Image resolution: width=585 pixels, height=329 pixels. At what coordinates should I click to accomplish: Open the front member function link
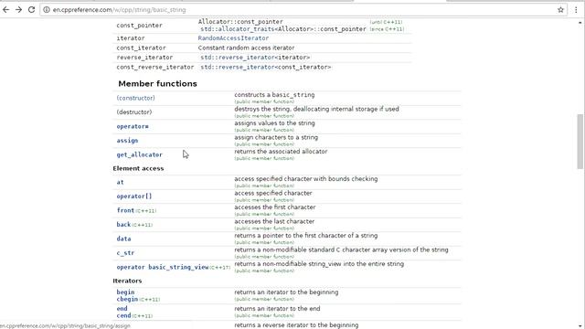125,210
